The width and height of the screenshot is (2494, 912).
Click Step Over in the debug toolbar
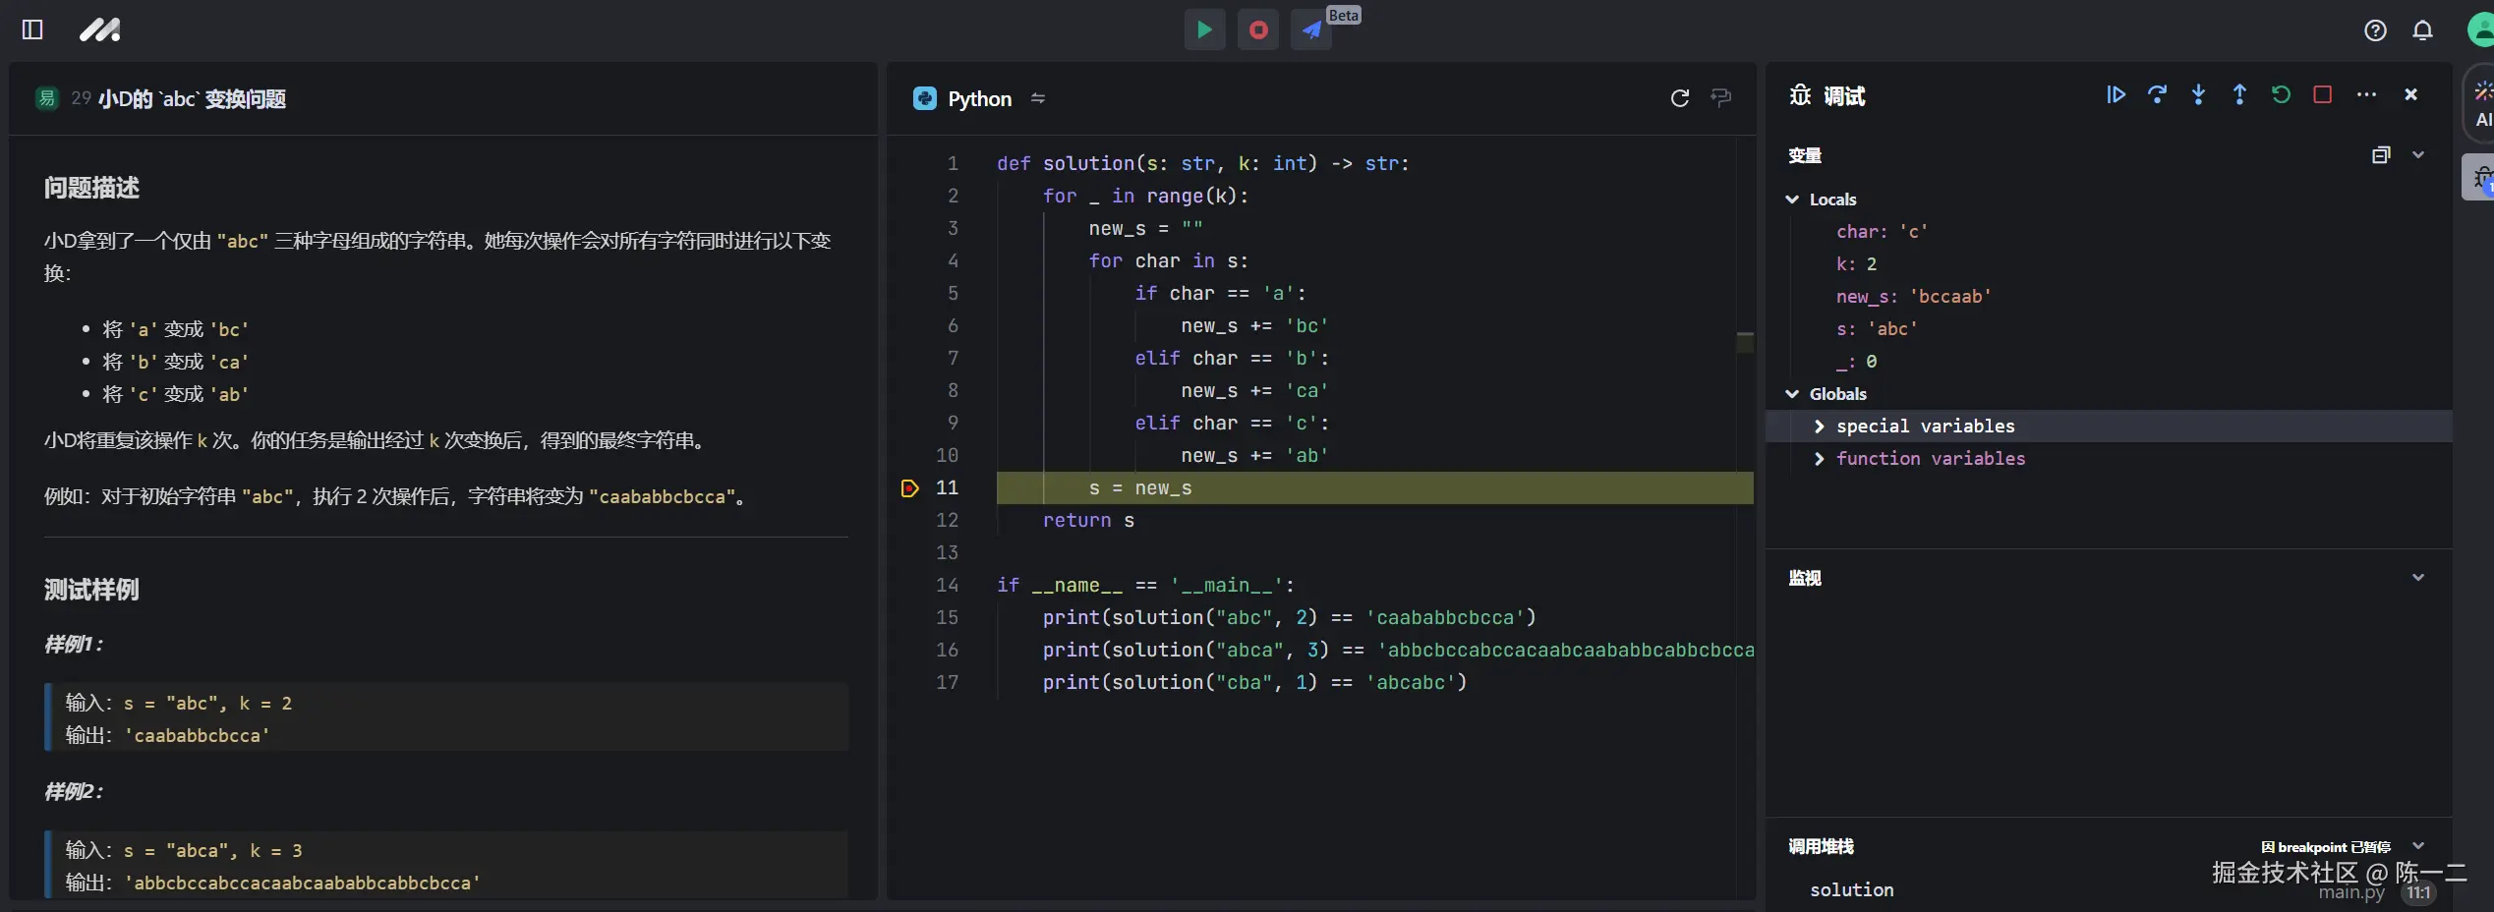(2158, 94)
